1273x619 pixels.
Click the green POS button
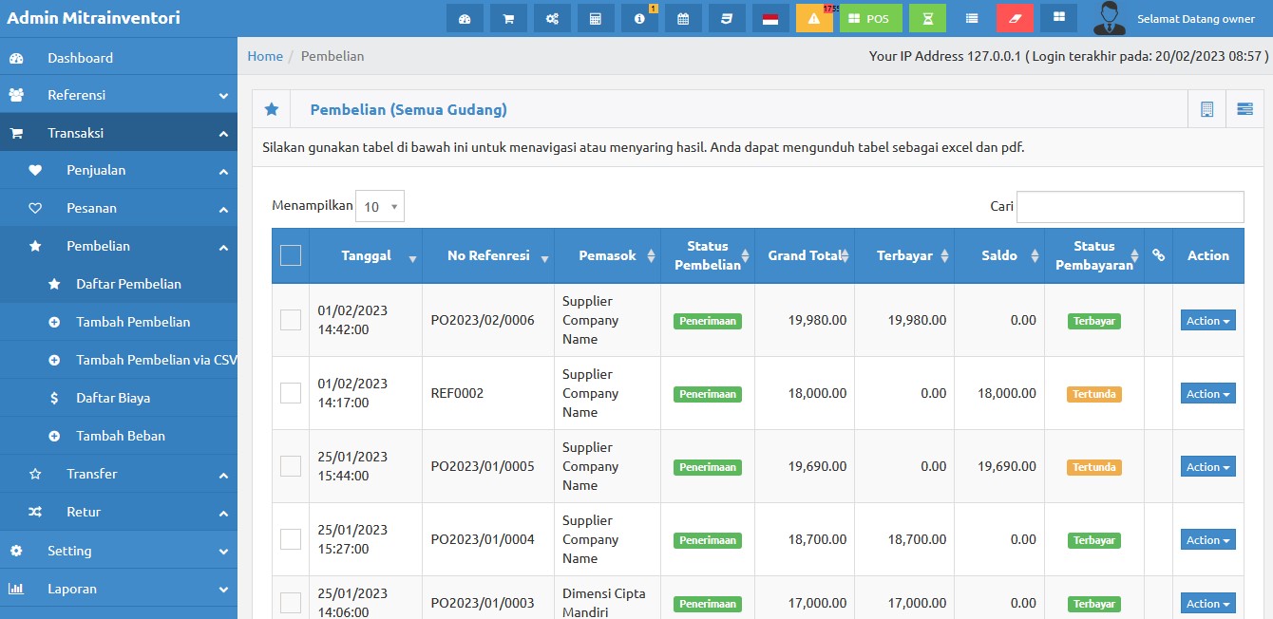point(870,19)
